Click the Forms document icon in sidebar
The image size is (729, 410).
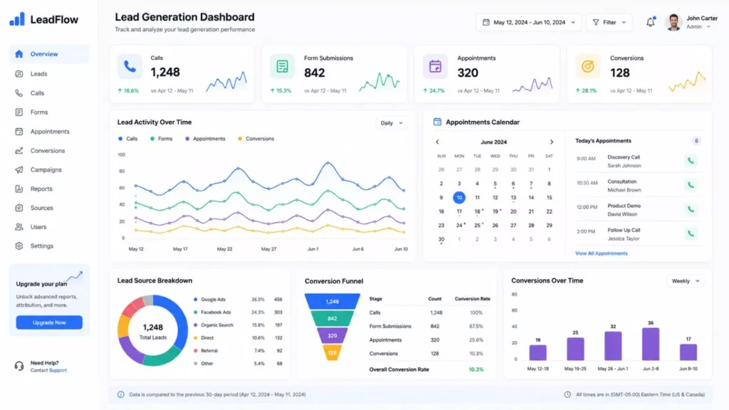pyautogui.click(x=19, y=112)
